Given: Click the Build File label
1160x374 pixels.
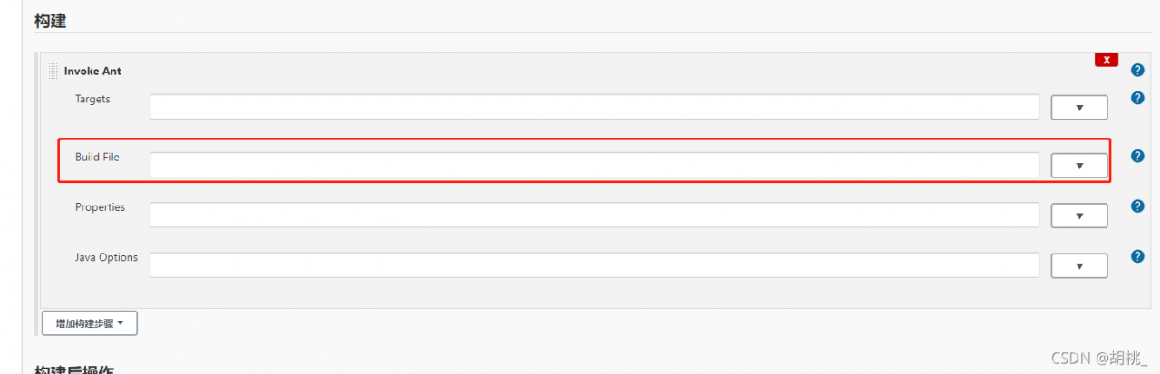Looking at the screenshot, I should click(x=97, y=158).
